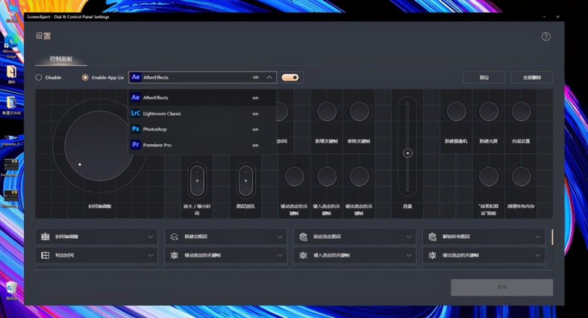Viewport: 588px width, 318px height.
Task: Click layers stack icon in second column top row
Action: coord(174,236)
